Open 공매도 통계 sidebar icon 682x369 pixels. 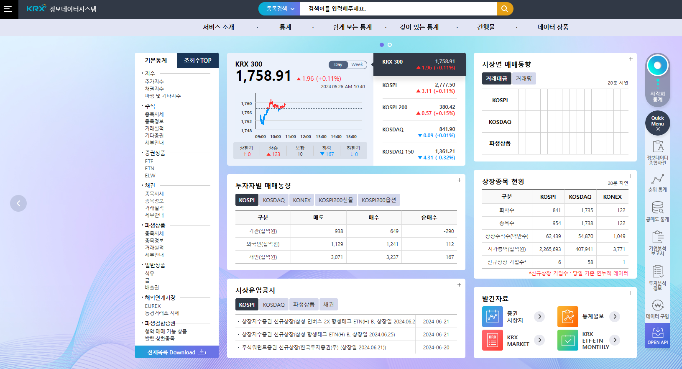coord(657,211)
